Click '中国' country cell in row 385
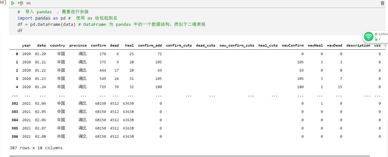This screenshot has width=388, height=157. (61, 128)
